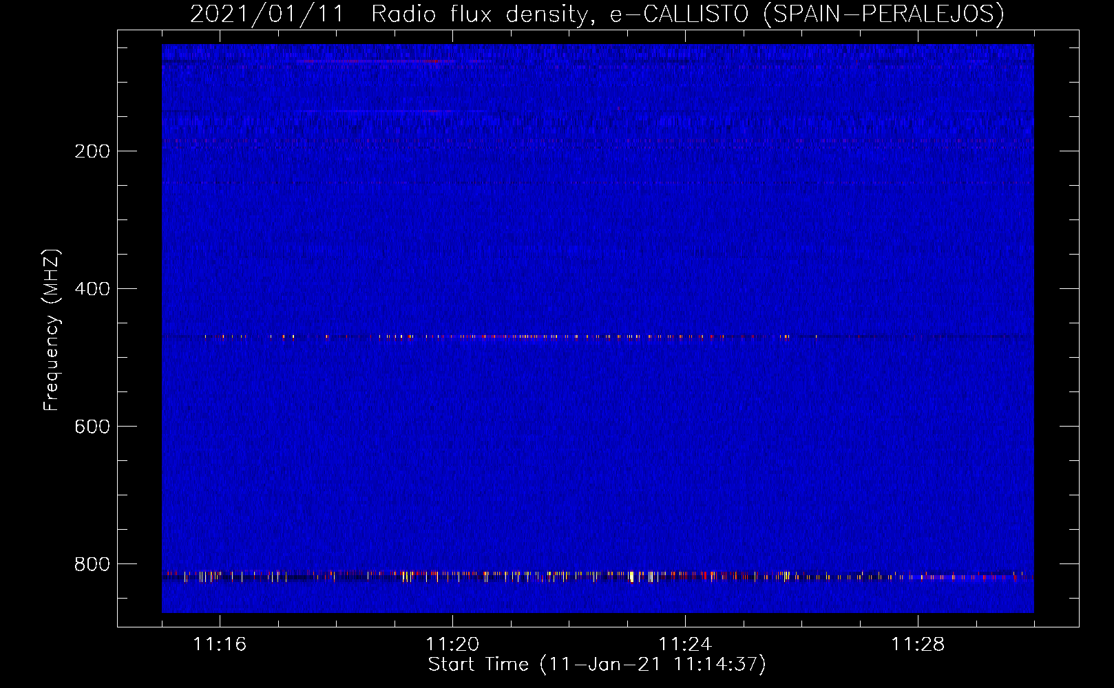This screenshot has height=688, width=1114.
Task: Click the bright white burst near 820 MHz
Action: (631, 577)
